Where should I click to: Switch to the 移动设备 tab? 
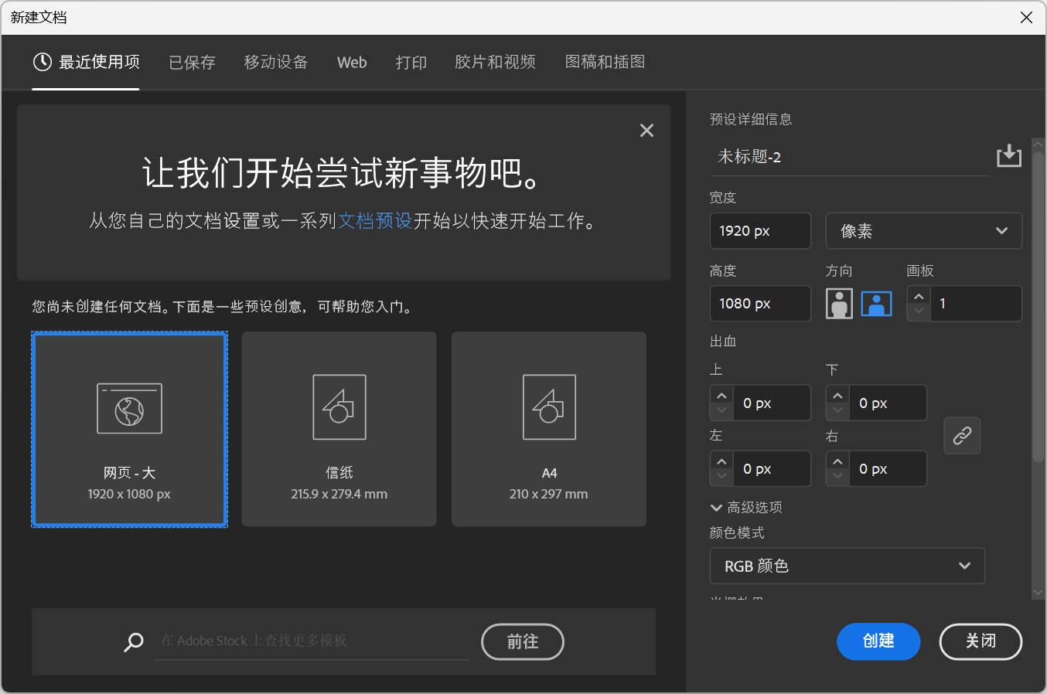pyautogui.click(x=276, y=63)
